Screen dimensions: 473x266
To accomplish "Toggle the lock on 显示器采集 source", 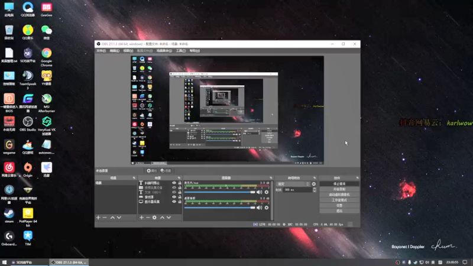I will click(x=180, y=202).
